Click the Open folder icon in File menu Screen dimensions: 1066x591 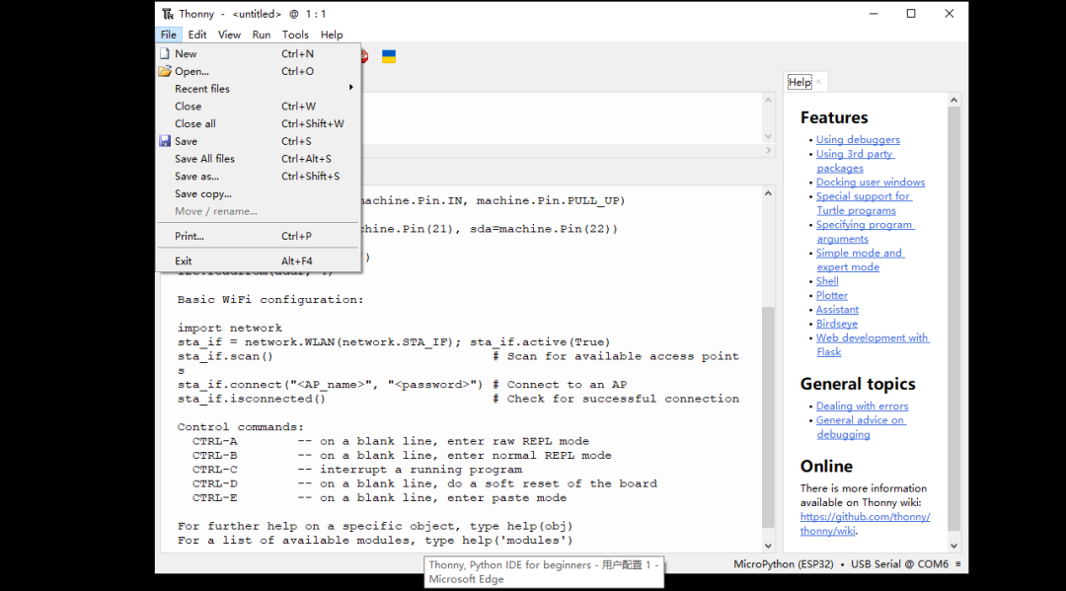[x=165, y=71]
